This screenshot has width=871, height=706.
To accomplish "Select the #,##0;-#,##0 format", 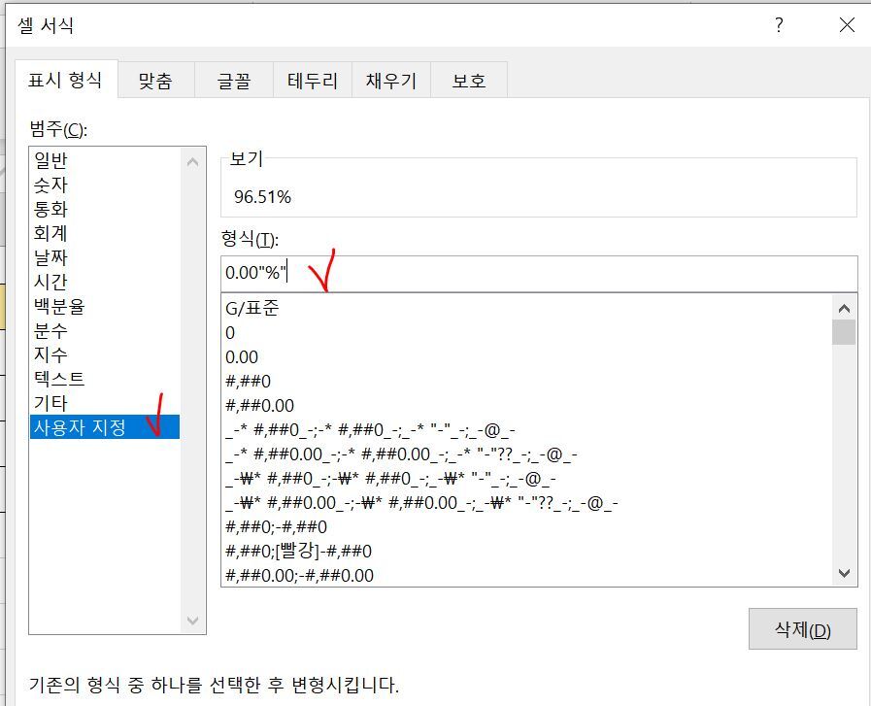I will pyautogui.click(x=526, y=526).
